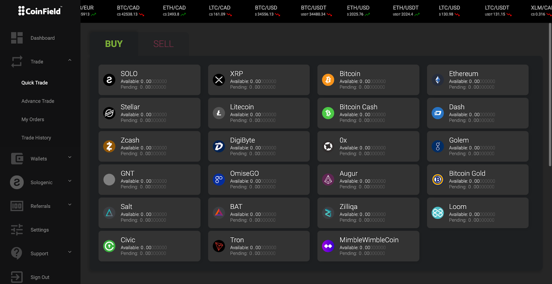The height and width of the screenshot is (284, 552).
Task: Click the LTC/USD ticker pair
Action: click(450, 8)
